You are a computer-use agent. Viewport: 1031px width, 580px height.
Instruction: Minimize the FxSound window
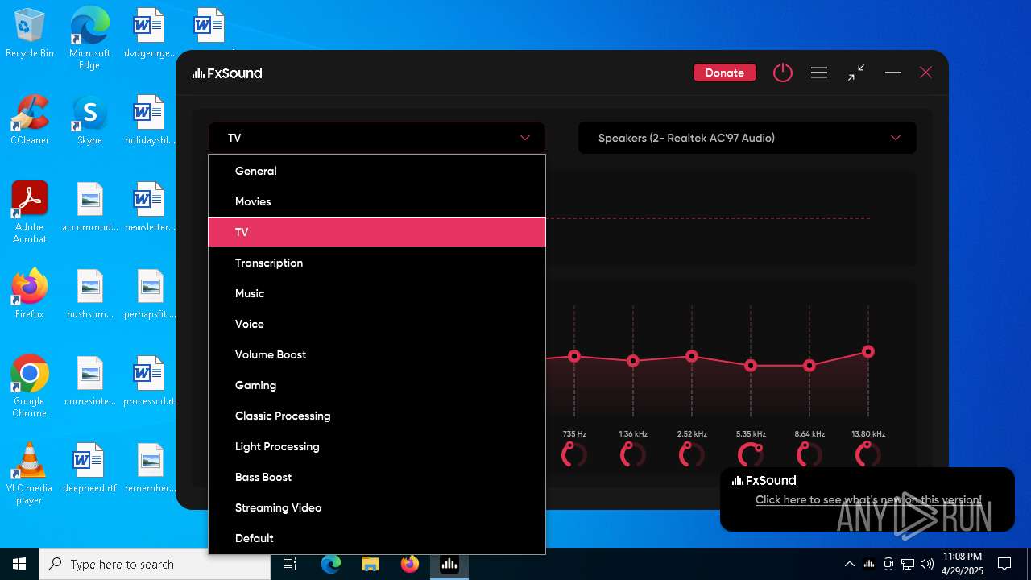[x=892, y=72]
